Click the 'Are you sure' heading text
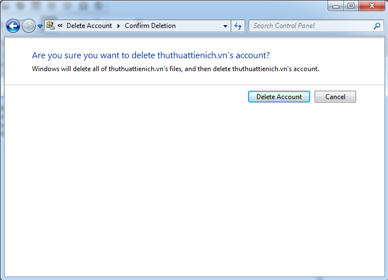This screenshot has height=280, width=388. pyautogui.click(x=151, y=55)
